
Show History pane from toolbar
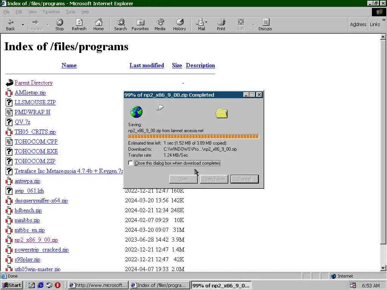[180, 25]
